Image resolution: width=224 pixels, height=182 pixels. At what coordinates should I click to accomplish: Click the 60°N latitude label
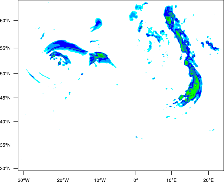5,21
